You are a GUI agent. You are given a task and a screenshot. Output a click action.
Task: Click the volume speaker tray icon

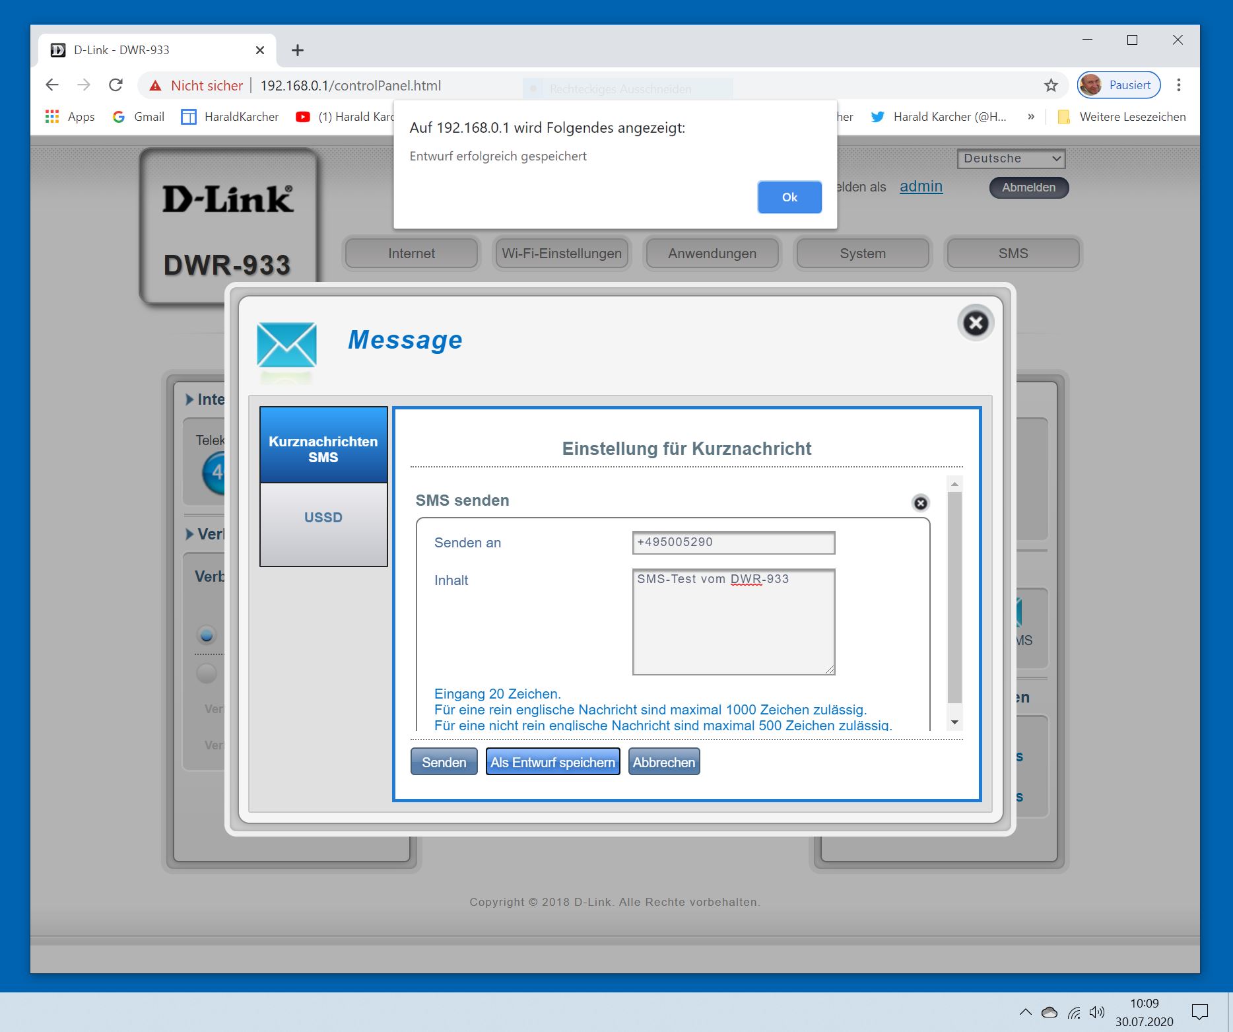1097,1012
